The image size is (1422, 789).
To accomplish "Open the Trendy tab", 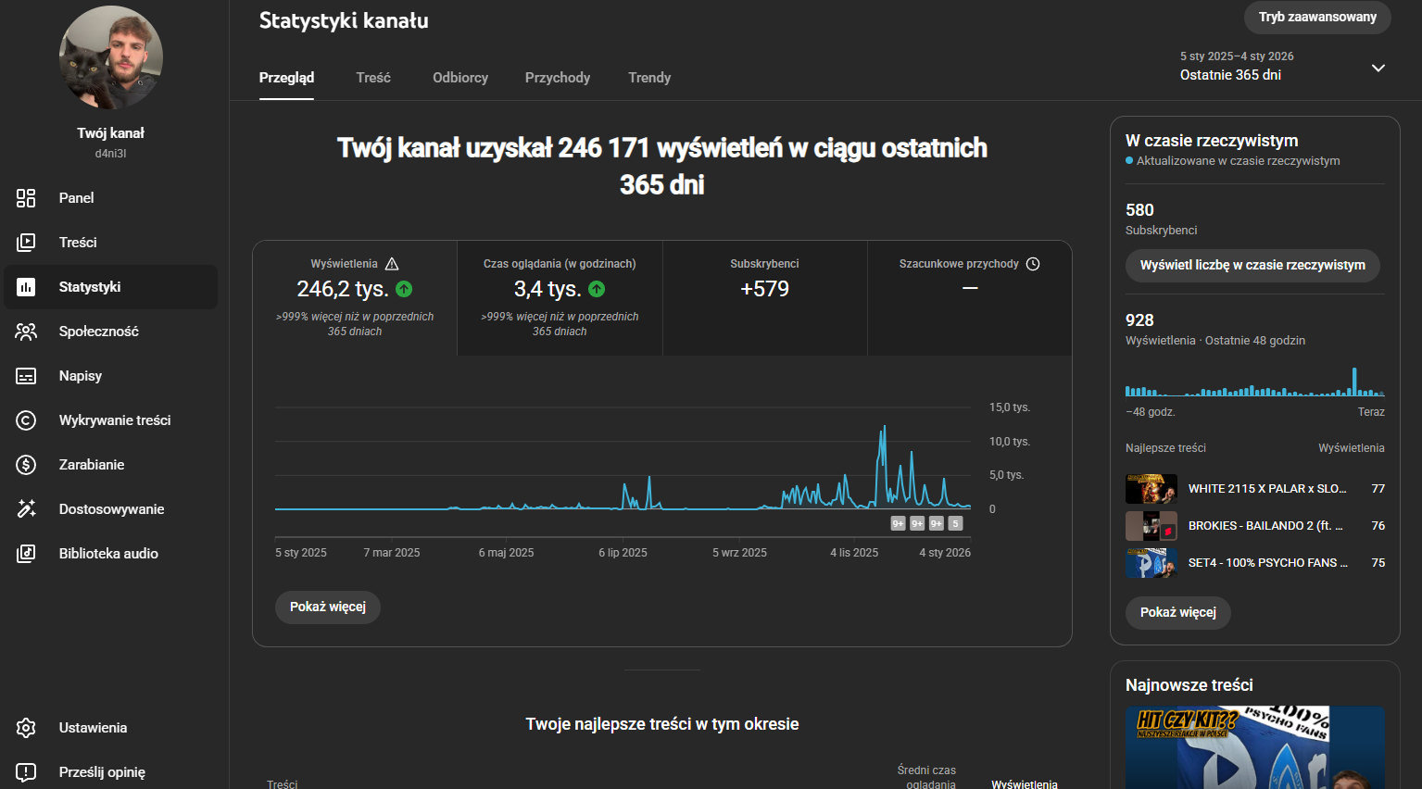I will pos(648,78).
